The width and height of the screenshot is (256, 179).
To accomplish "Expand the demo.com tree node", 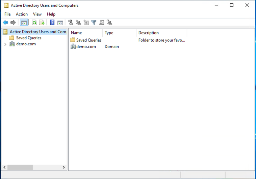I will point(5,44).
